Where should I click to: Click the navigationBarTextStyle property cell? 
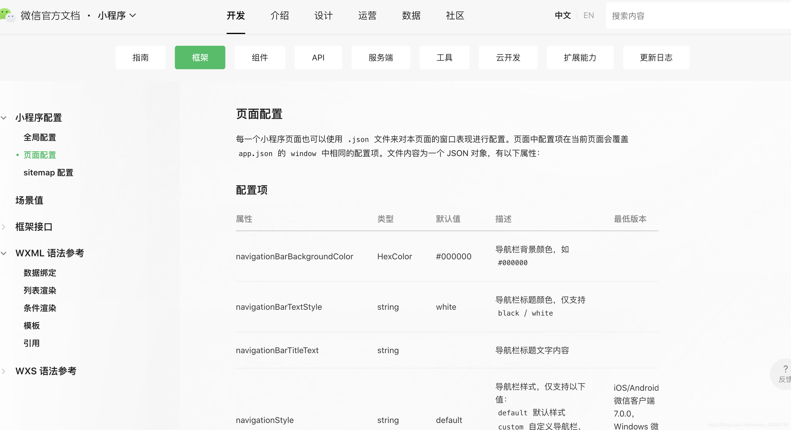pos(279,307)
